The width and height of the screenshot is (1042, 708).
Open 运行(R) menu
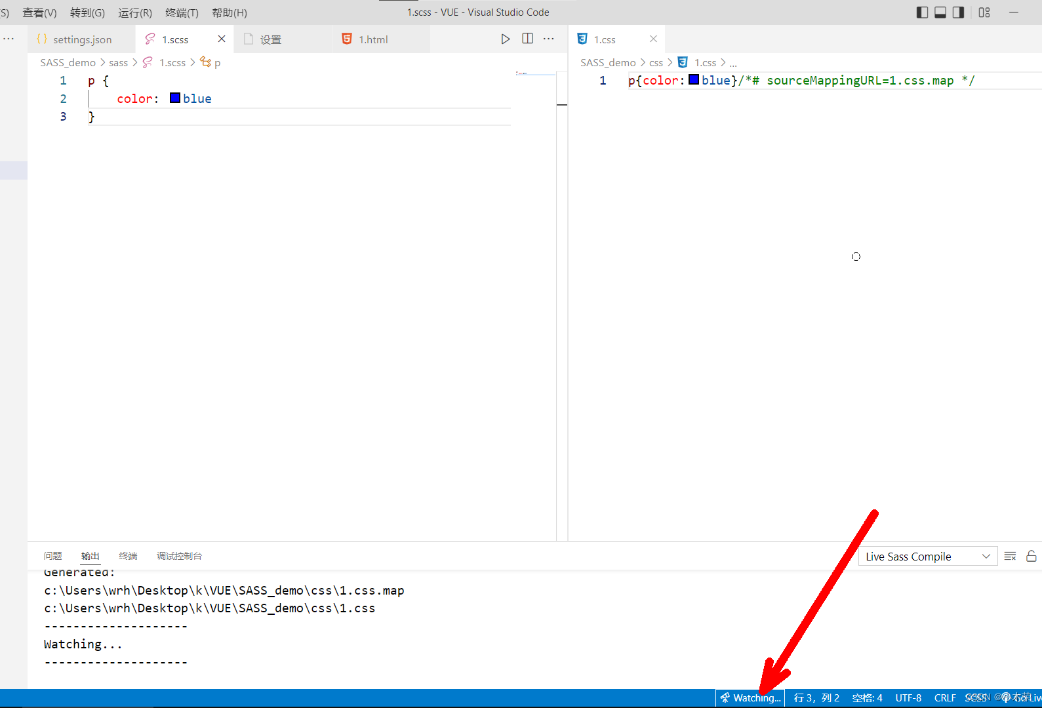pyautogui.click(x=135, y=12)
